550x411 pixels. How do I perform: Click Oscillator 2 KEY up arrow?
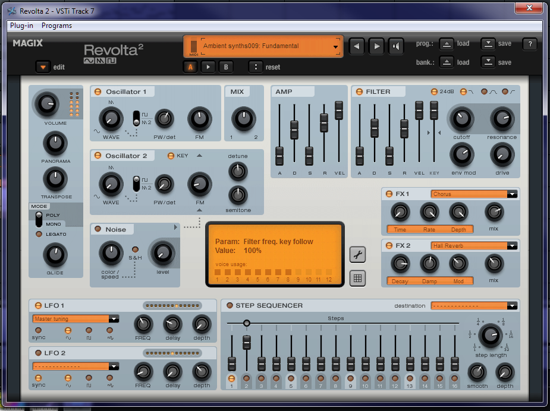click(x=199, y=156)
